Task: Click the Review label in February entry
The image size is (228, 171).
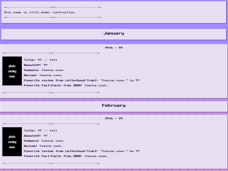Action: pyautogui.click(x=30, y=146)
